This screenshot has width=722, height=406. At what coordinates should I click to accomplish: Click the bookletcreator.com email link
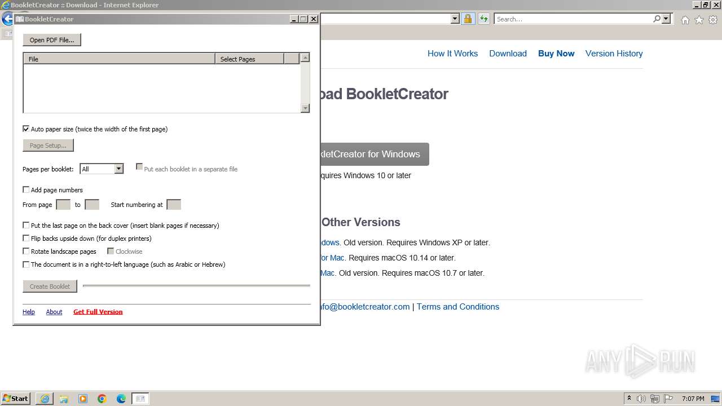pos(365,307)
